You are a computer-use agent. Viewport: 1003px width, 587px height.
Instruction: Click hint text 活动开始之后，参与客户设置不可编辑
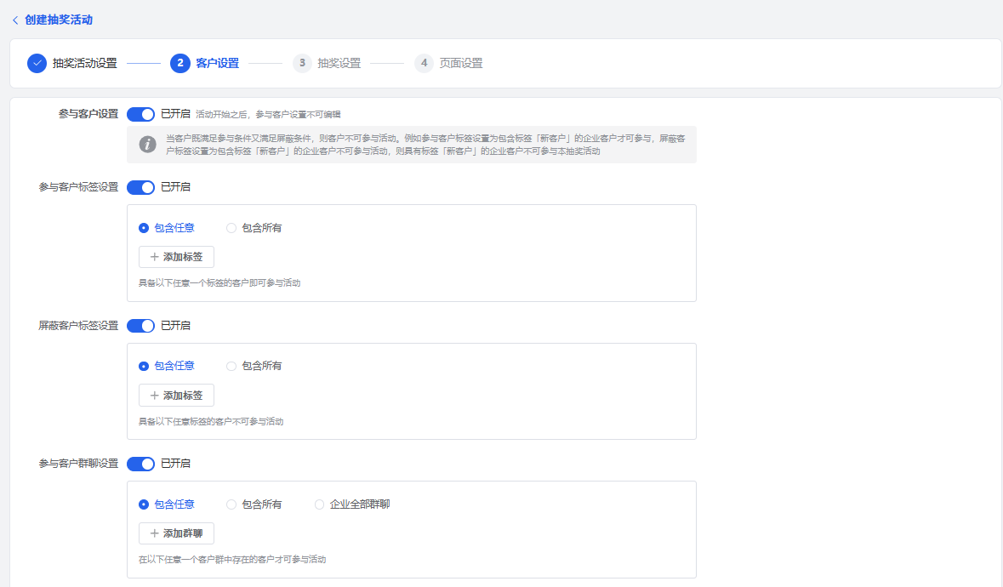[268, 115]
